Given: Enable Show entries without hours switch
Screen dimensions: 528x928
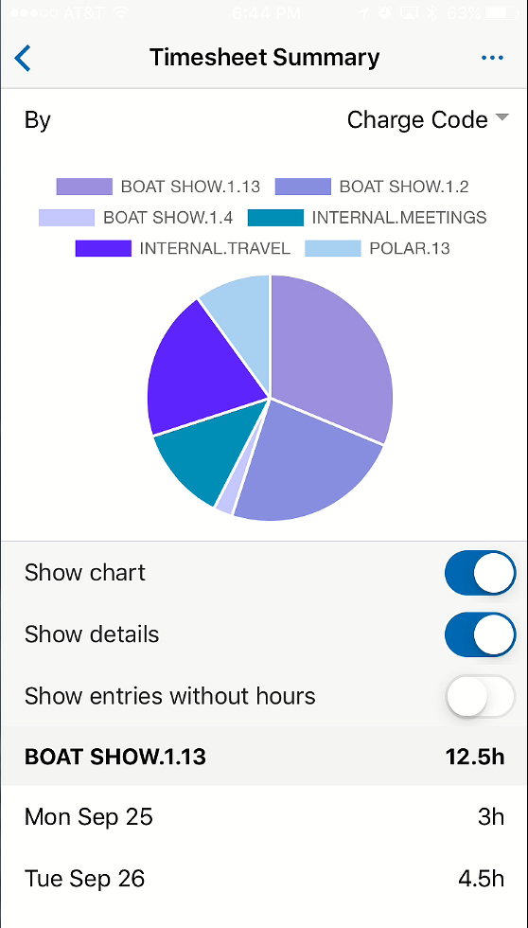Looking at the screenshot, I should pos(480,696).
